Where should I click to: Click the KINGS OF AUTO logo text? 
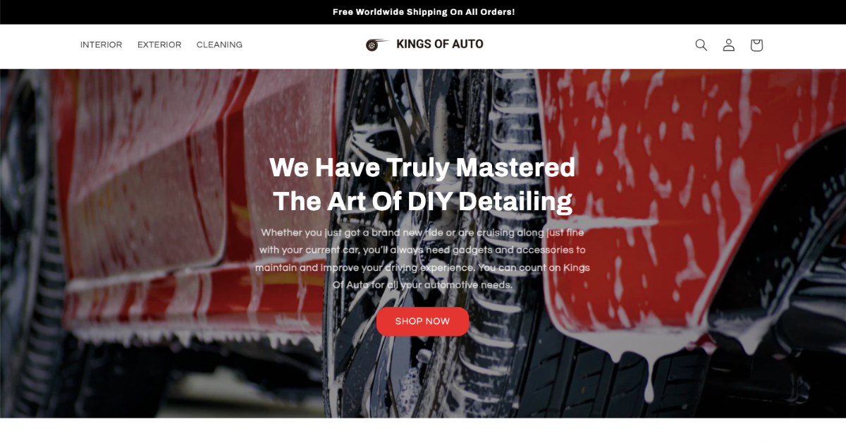click(x=440, y=44)
